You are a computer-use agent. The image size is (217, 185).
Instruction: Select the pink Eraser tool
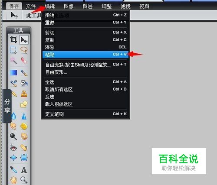[24, 60]
